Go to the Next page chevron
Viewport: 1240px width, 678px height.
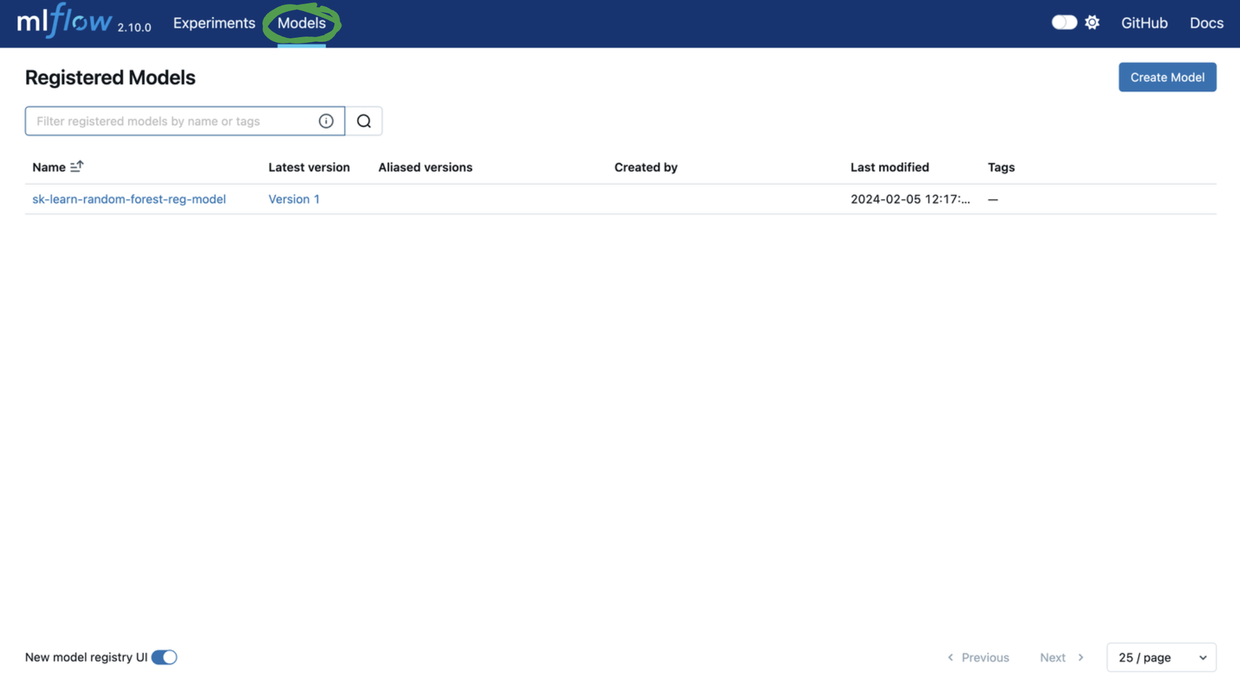(1081, 657)
